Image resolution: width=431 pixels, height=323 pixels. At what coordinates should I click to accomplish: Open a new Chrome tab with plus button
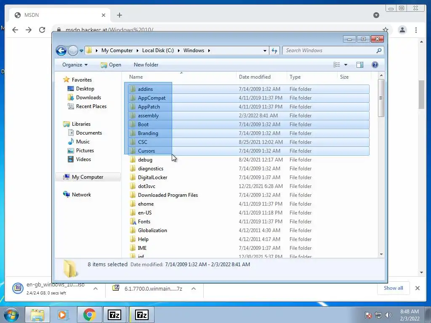(119, 15)
